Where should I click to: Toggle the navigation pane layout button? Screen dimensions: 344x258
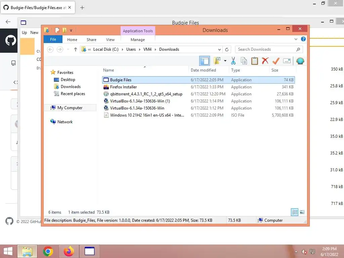[205, 61]
